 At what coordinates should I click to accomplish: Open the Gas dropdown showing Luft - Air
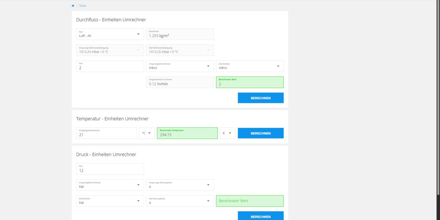(x=110, y=34)
